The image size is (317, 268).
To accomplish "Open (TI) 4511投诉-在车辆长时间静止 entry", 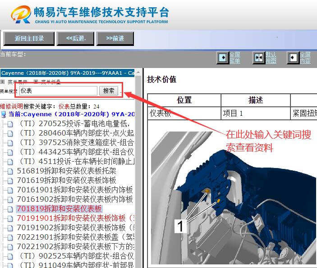I will click(x=76, y=162).
